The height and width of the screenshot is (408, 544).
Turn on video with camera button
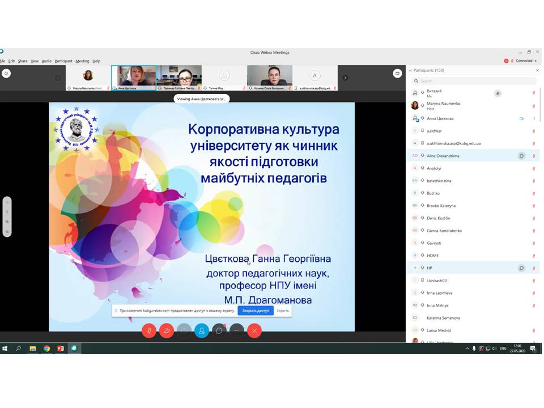[167, 330]
